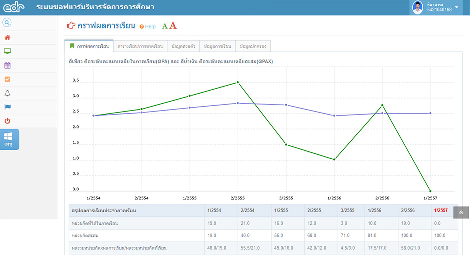Switch to ตารางเรียน/การขาดเรียน tab
The image size is (470, 255).
pyautogui.click(x=140, y=46)
